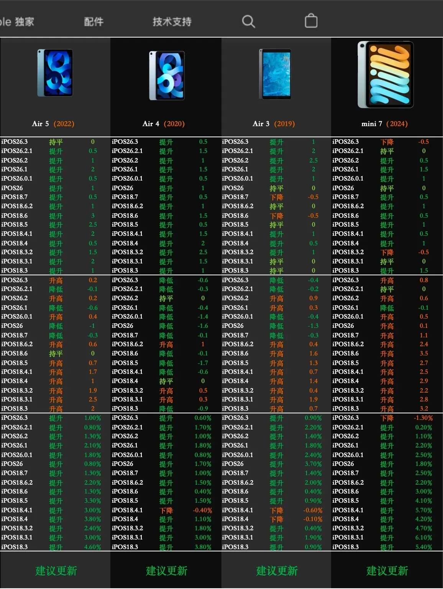This screenshot has width=443, height=589.
Task: Select the 3 score for Air 5 iPOS18.6
Action: 93,216
